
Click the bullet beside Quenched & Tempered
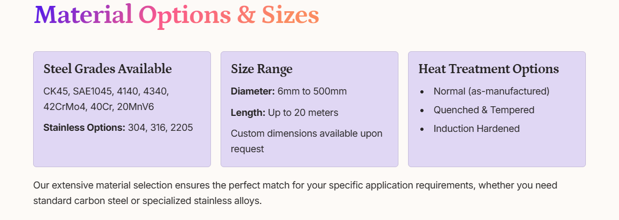point(422,111)
